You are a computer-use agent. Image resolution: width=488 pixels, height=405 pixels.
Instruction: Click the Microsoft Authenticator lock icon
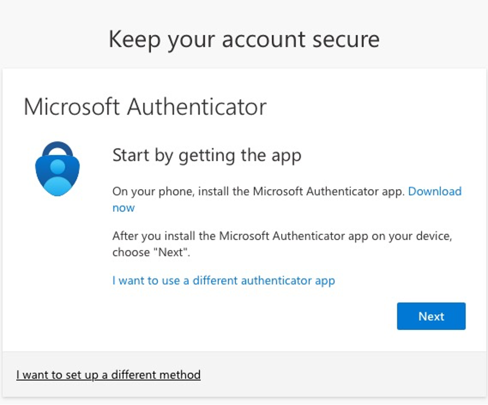tap(57, 168)
